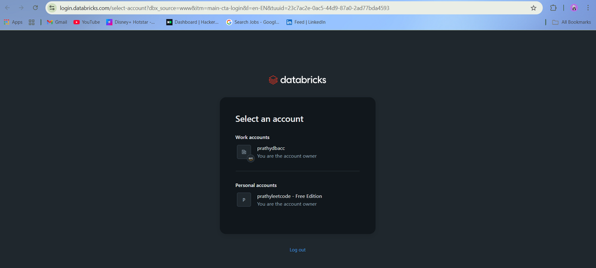Open site information icon in address bar
The image size is (596, 268).
click(52, 8)
